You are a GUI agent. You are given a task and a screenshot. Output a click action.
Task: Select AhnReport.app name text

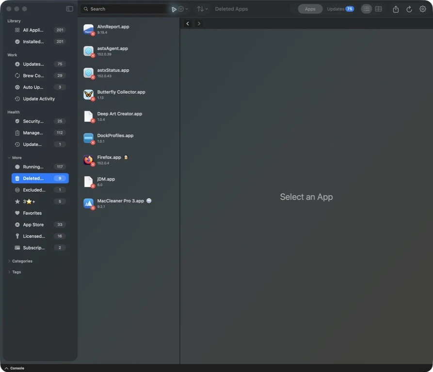click(x=113, y=27)
